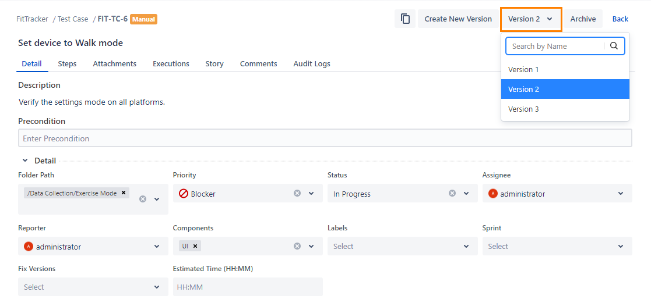Image resolution: width=651 pixels, height=299 pixels.
Task: Collapse the Detail section chevron
Action: (x=25, y=161)
